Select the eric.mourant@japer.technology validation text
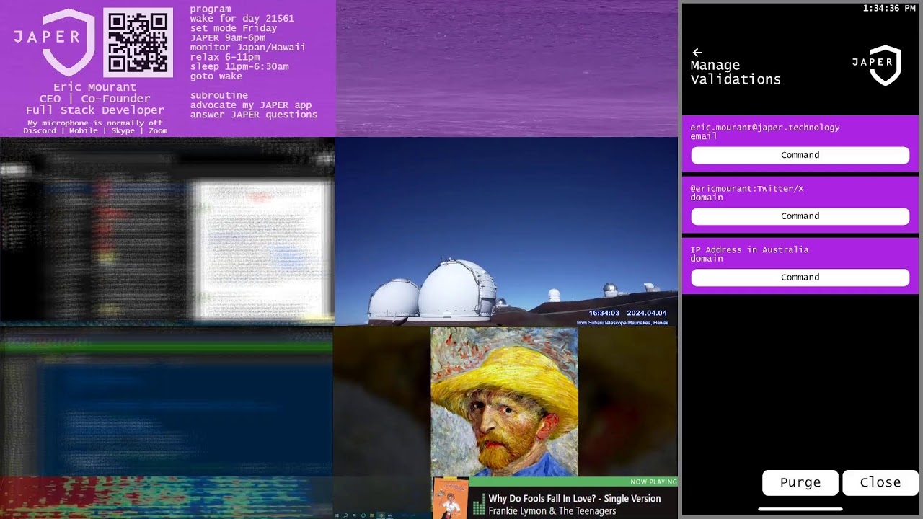The image size is (923, 519). pos(764,128)
